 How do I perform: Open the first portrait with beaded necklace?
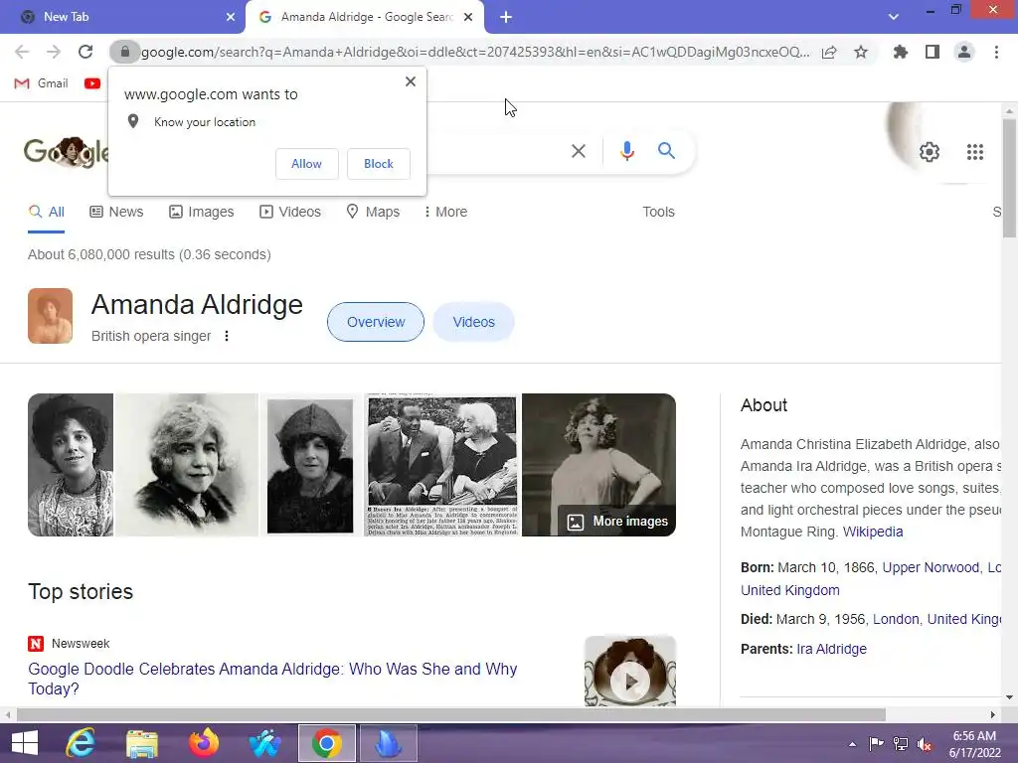(x=71, y=465)
